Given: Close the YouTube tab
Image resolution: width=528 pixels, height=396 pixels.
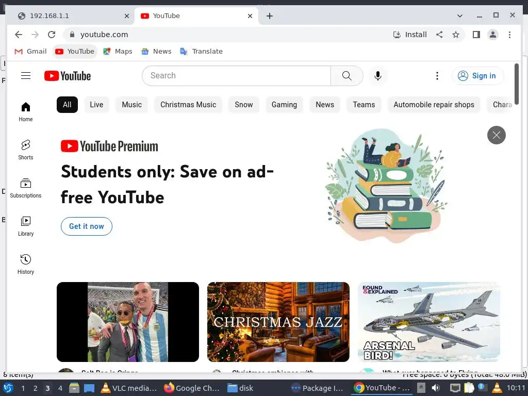Looking at the screenshot, I should pos(250,16).
